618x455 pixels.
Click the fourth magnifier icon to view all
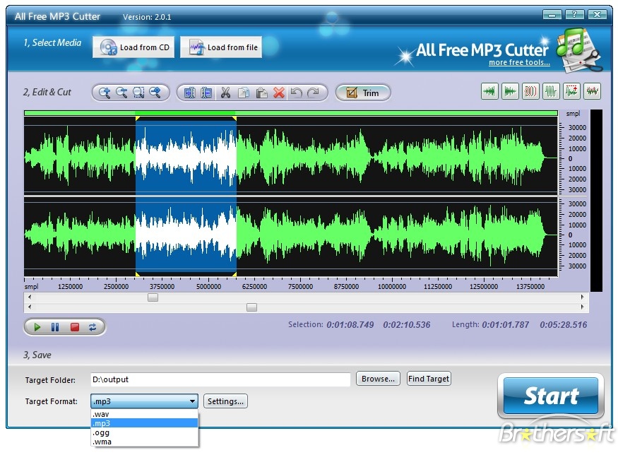(x=155, y=93)
